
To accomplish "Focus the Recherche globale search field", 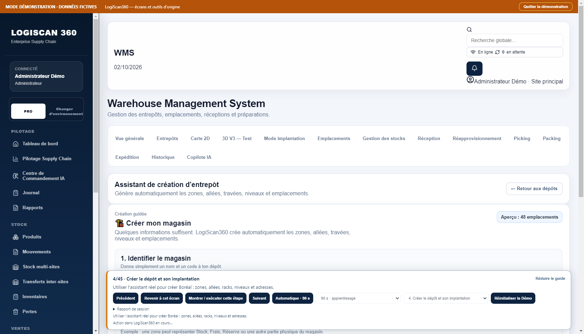I will [514, 40].
